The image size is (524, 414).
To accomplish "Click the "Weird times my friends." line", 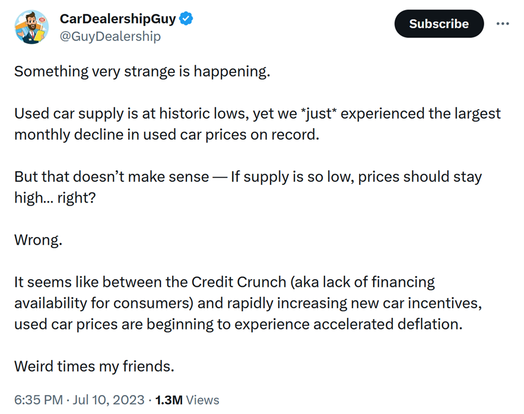I will [94, 366].
